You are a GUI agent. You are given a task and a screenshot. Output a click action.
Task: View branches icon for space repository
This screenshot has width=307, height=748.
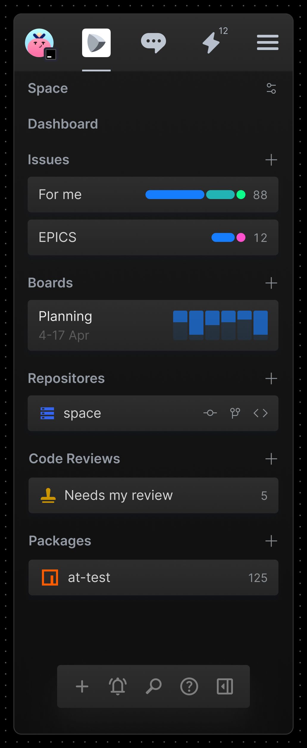pos(235,413)
